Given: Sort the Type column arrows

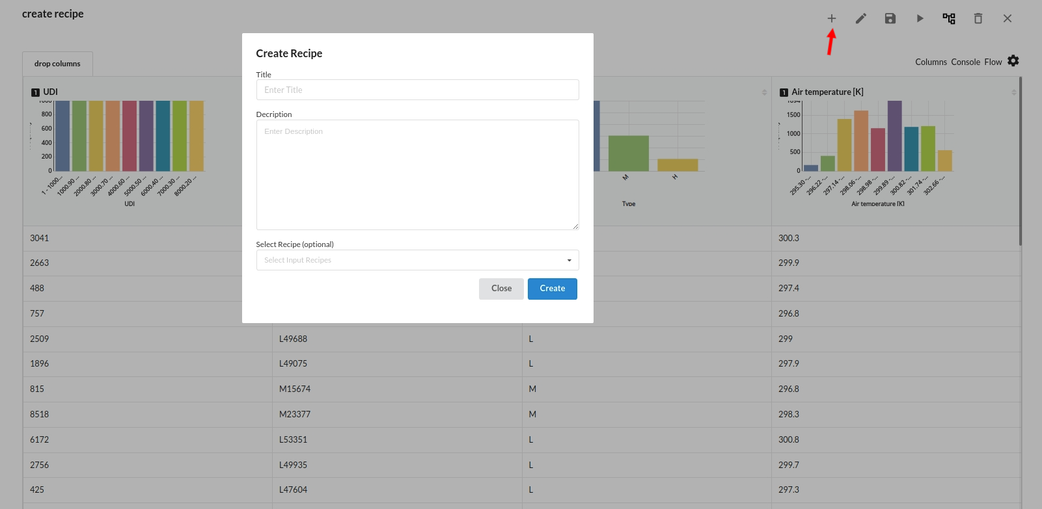Looking at the screenshot, I should (x=764, y=92).
